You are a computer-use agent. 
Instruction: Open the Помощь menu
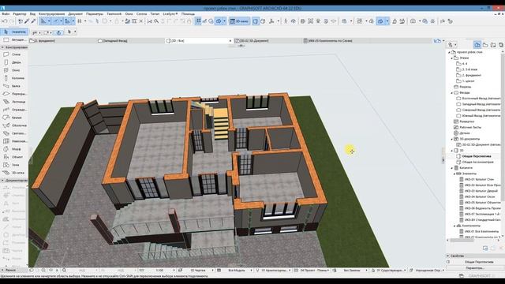[188, 14]
